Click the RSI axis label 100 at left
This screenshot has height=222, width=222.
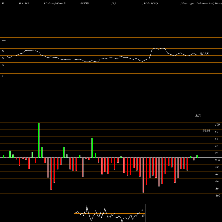(4, 40)
